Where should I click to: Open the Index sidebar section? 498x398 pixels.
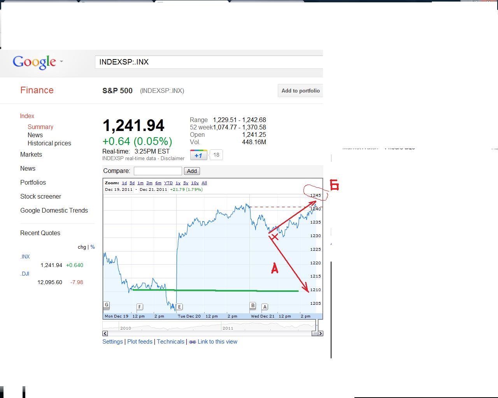(x=27, y=116)
